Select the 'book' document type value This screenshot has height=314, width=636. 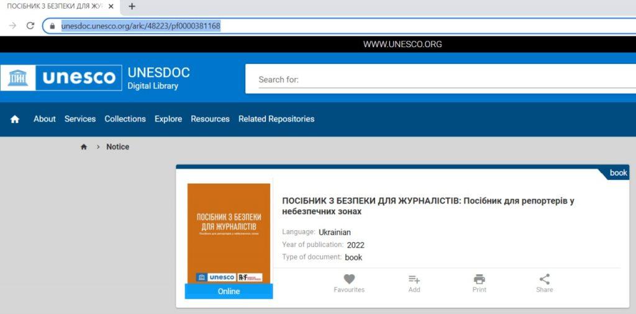[353, 258]
